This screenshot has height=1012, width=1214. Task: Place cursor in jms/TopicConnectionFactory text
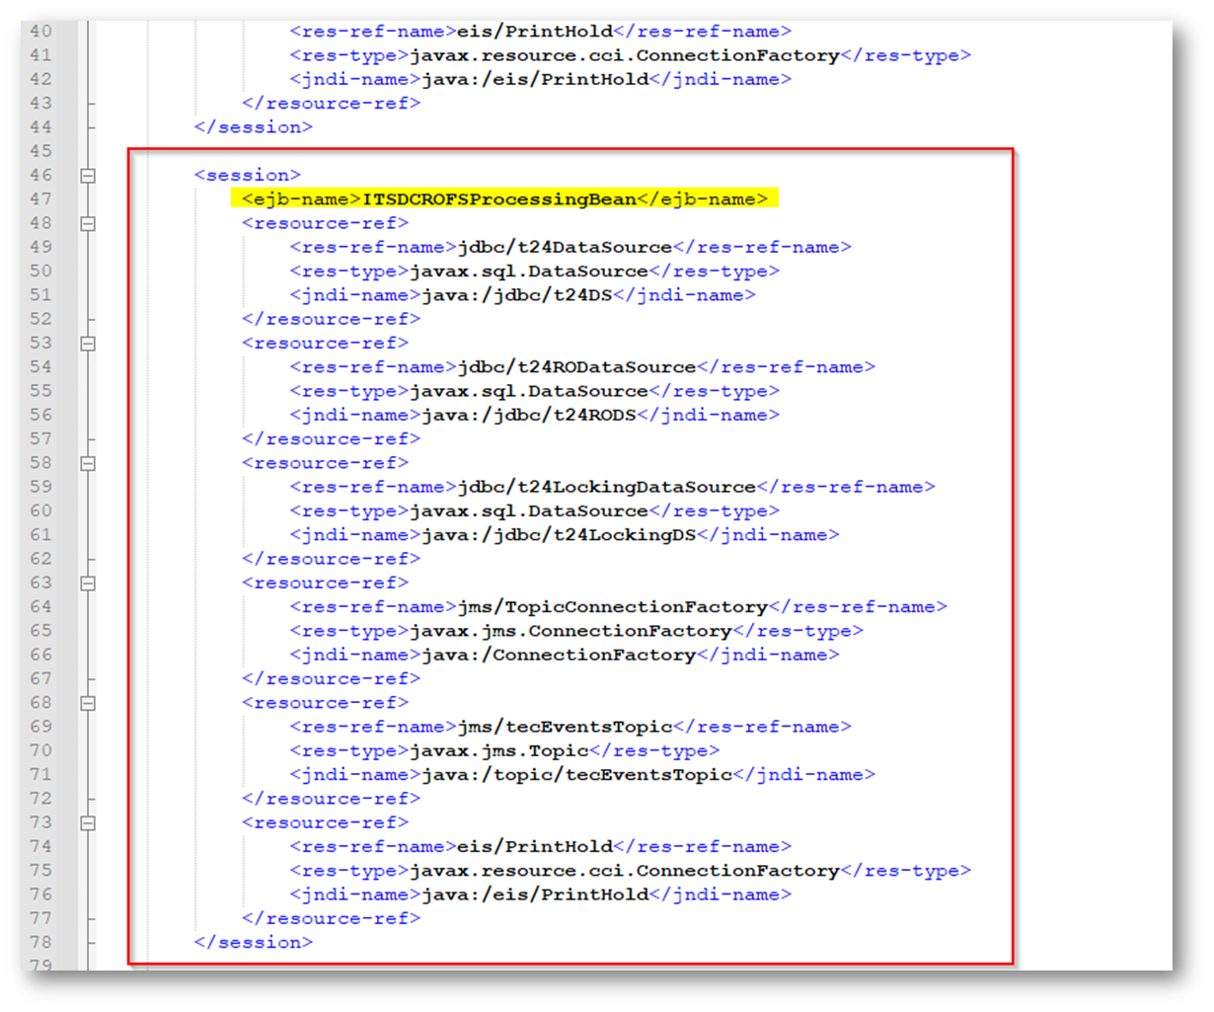(x=612, y=607)
